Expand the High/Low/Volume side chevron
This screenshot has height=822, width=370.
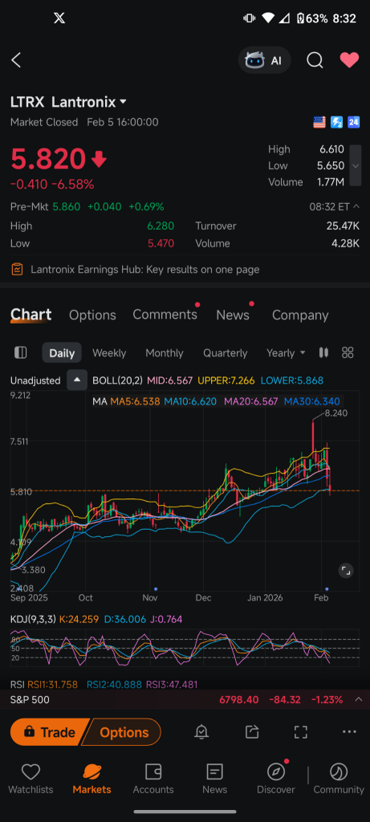point(356,165)
